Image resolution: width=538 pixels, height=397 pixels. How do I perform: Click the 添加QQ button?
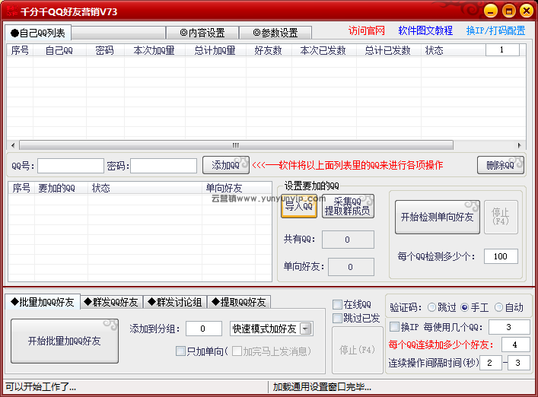225,165
